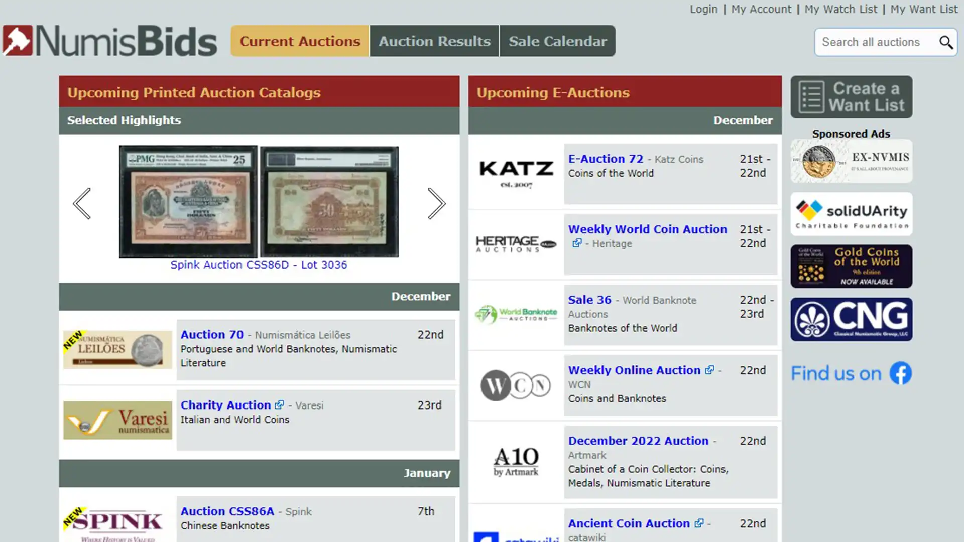Click the Find us on Facebook text
Screen dimensions: 964x542
(836, 373)
